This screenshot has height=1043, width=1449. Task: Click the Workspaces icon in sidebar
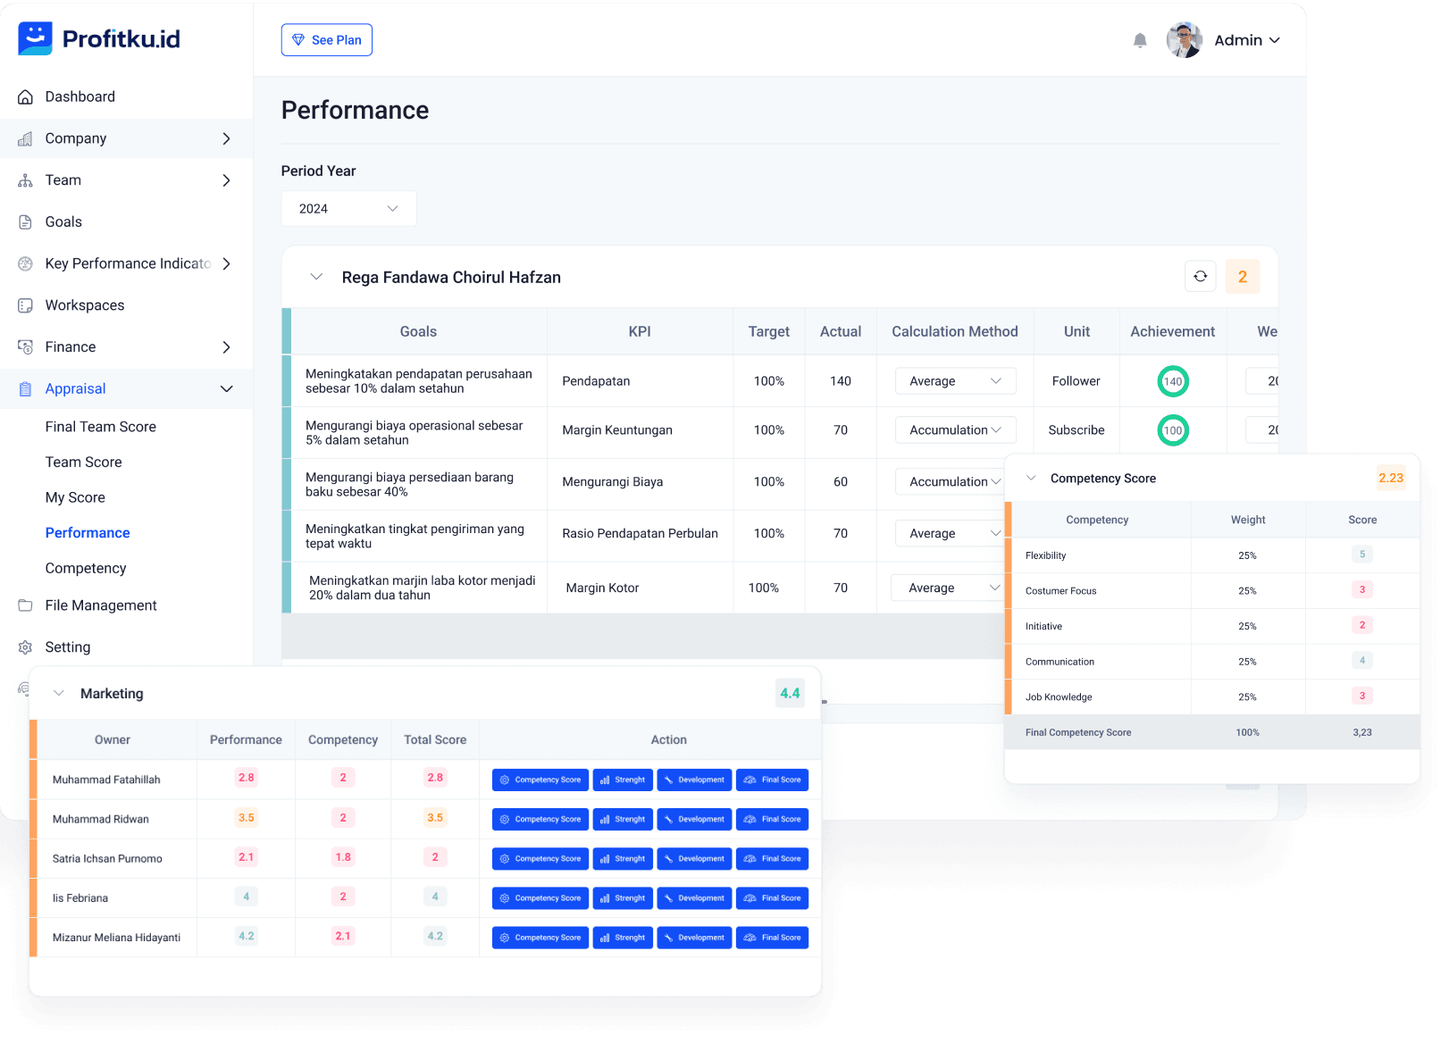(x=25, y=305)
